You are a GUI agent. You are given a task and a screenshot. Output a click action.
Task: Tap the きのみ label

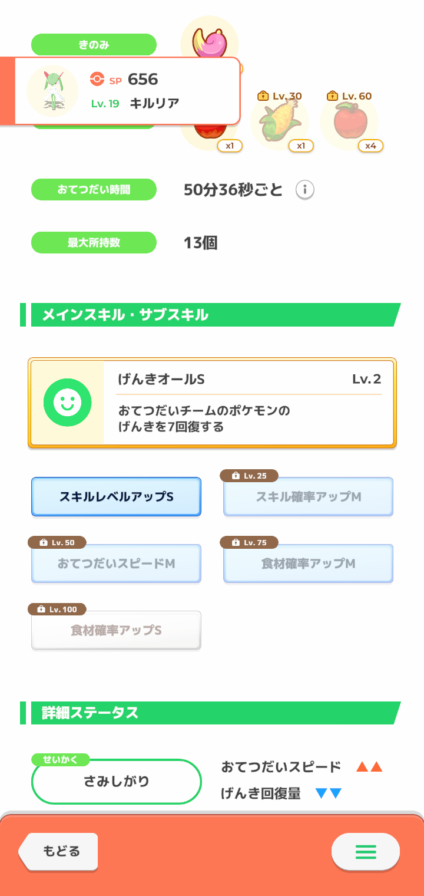(x=94, y=45)
